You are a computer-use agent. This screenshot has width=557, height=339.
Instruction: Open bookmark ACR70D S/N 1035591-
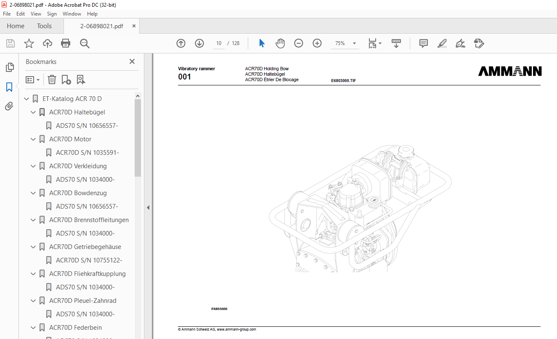click(x=88, y=153)
